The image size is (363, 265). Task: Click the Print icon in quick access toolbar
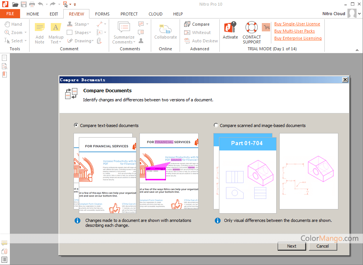pyautogui.click(x=32, y=4)
